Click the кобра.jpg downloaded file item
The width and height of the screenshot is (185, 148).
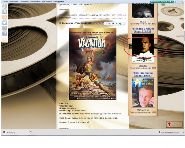[15, 132]
